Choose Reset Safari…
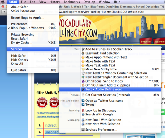Viewport: 165px width, 138px height. pos(33,39)
